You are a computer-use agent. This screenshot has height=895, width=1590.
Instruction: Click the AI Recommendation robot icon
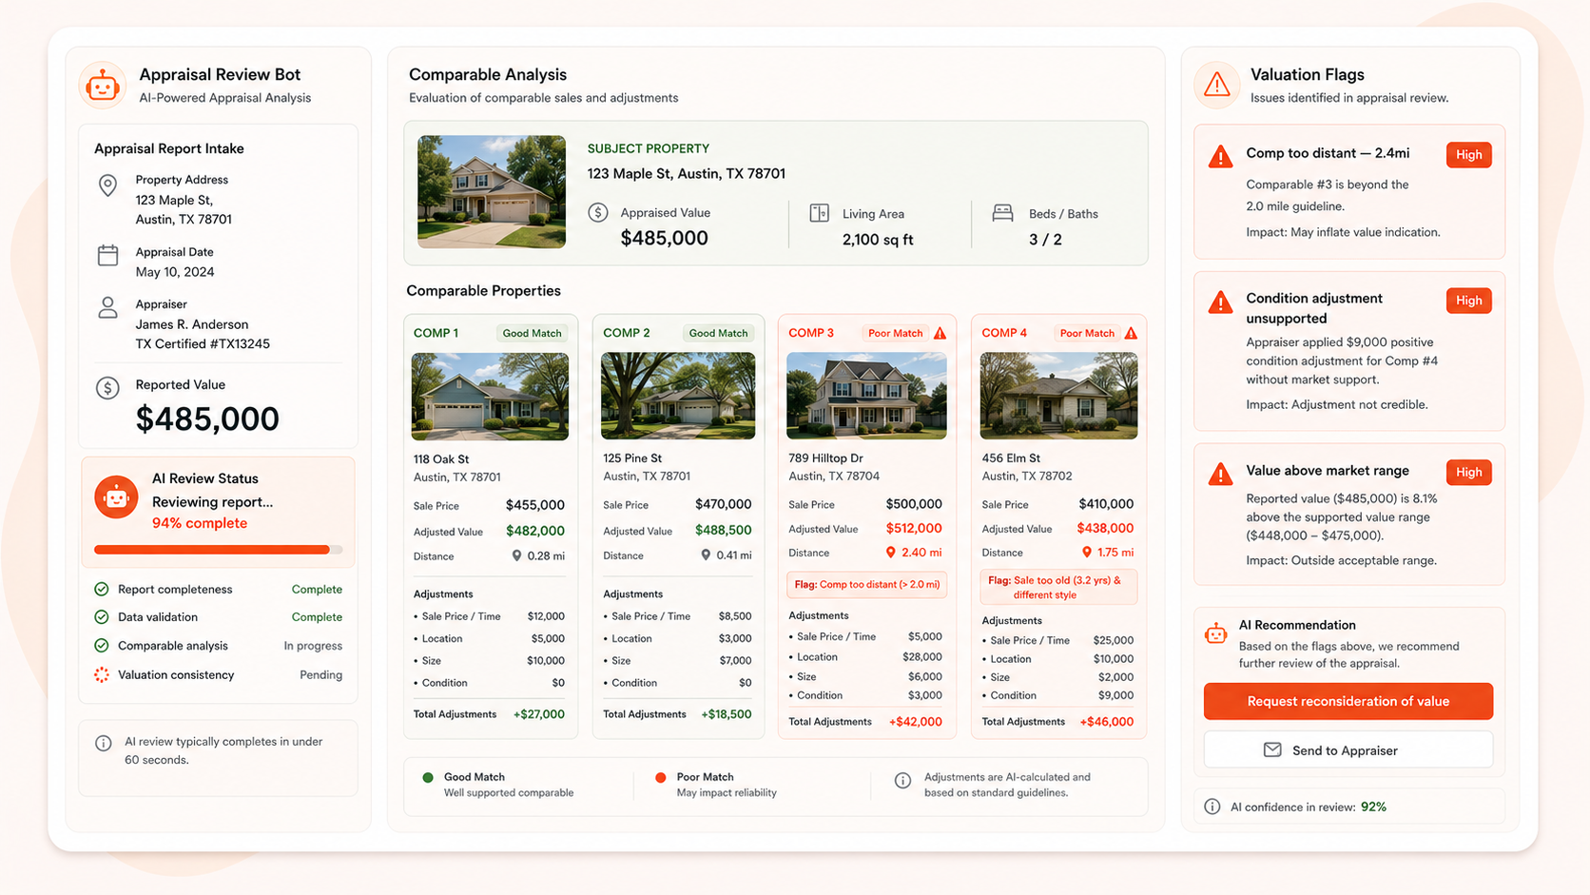click(x=1215, y=633)
